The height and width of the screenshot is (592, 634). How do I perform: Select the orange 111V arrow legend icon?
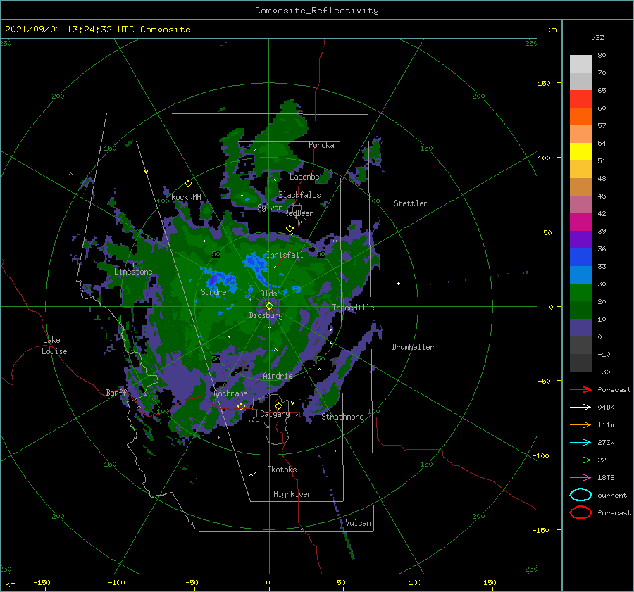[580, 424]
